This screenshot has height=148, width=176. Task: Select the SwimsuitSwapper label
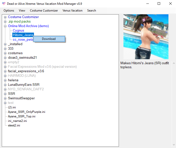point(21,98)
